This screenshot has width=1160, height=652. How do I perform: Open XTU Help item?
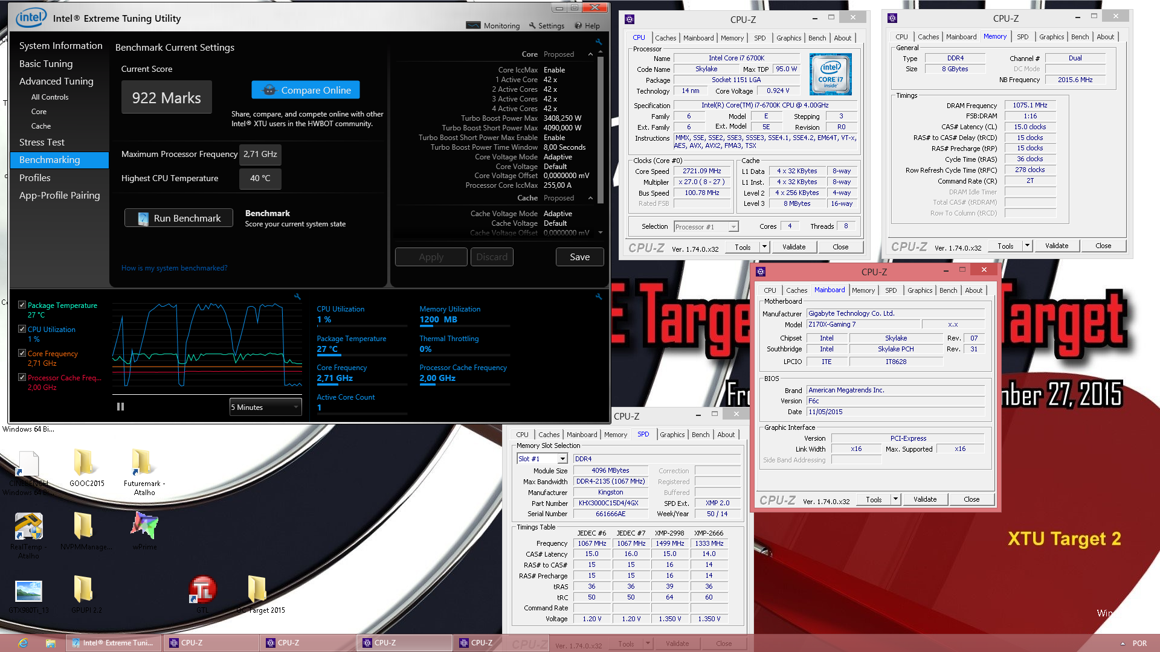pos(587,26)
